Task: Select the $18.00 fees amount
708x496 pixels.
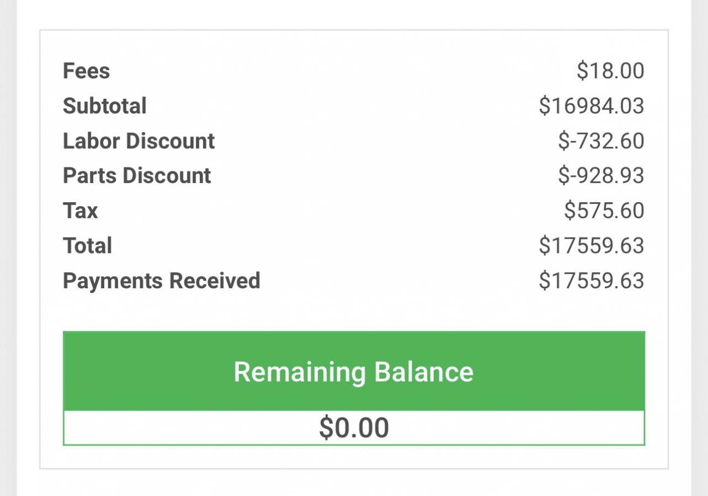Action: [610, 71]
